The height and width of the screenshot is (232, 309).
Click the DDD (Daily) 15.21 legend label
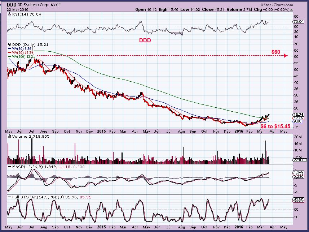click(x=30, y=44)
